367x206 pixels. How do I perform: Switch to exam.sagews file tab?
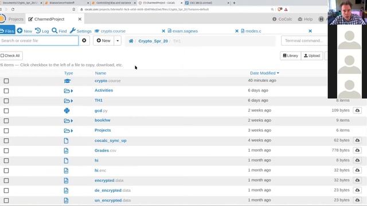click(x=182, y=31)
